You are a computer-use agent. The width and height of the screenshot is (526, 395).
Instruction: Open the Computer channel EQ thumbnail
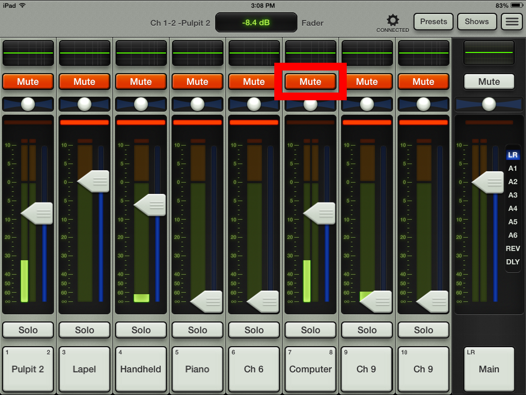click(310, 52)
